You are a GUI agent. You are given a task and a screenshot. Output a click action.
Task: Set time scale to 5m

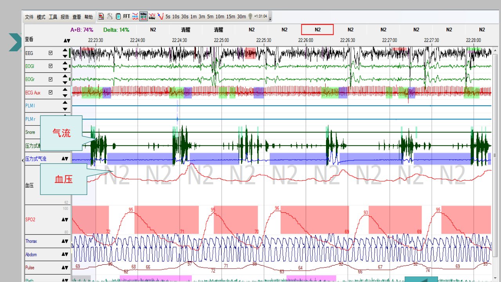210,16
